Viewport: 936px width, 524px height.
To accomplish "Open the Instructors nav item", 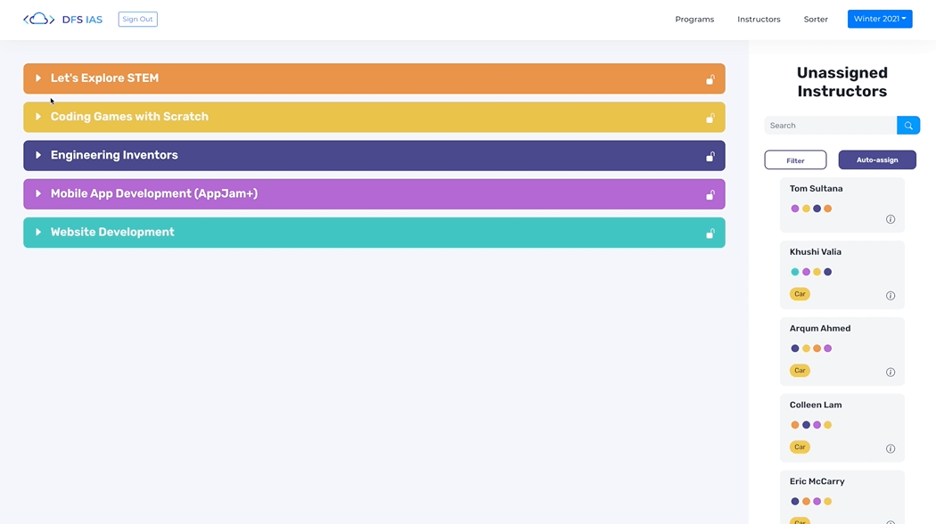I will click(759, 19).
